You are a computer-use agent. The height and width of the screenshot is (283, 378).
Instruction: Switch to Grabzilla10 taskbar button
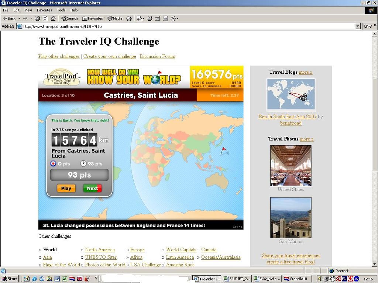coord(297,279)
